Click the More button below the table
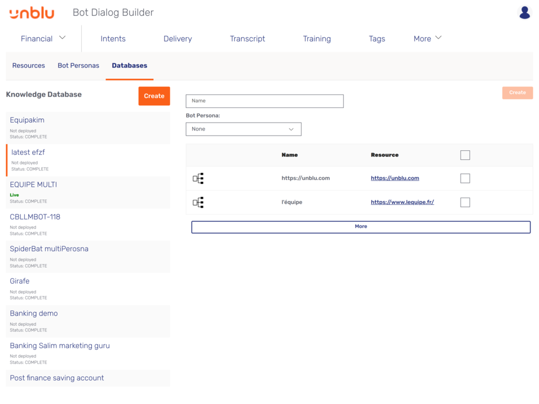 [361, 226]
